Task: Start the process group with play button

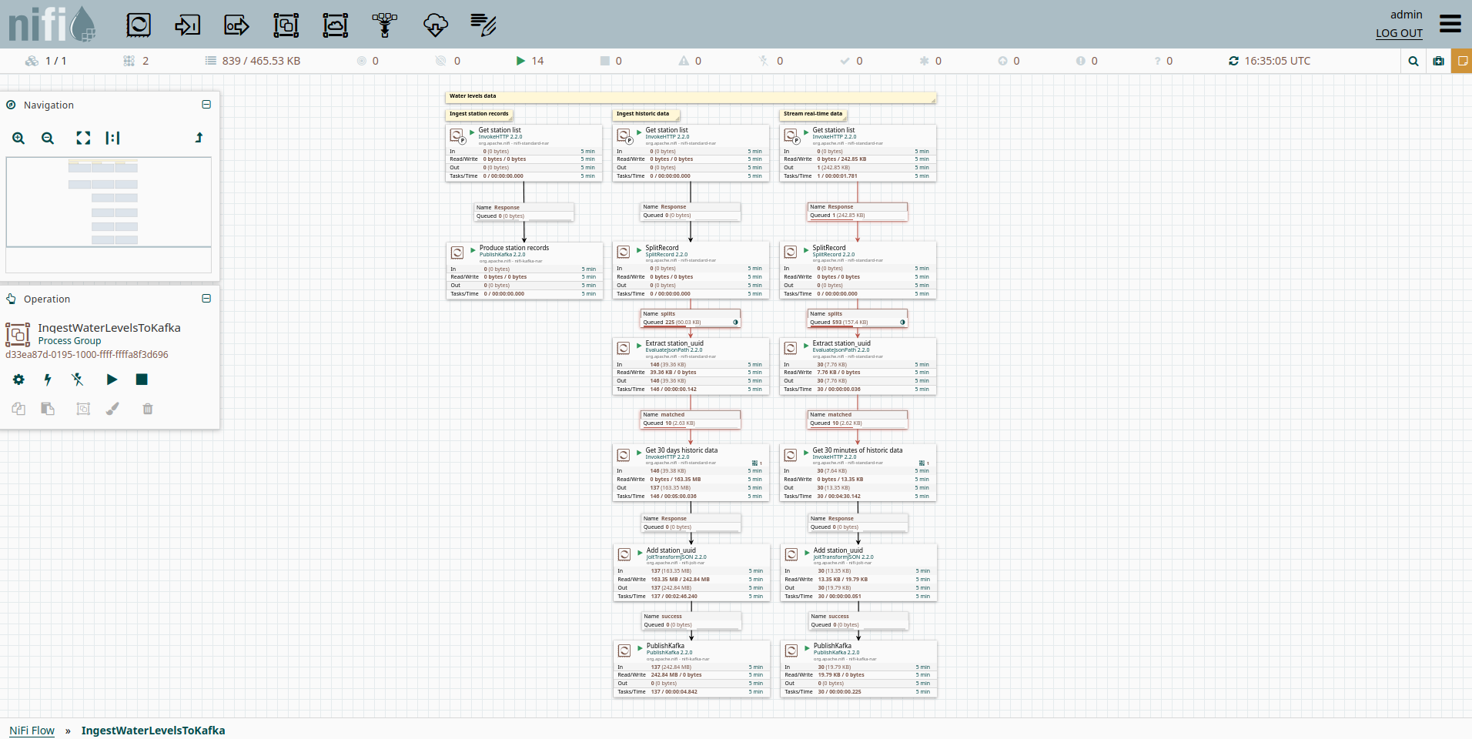Action: tap(112, 380)
